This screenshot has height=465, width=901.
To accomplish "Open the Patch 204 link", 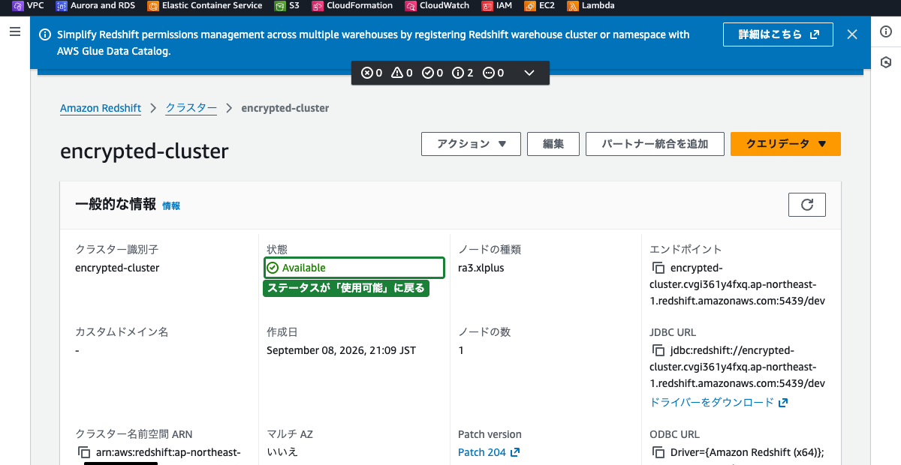I will click(x=489, y=452).
